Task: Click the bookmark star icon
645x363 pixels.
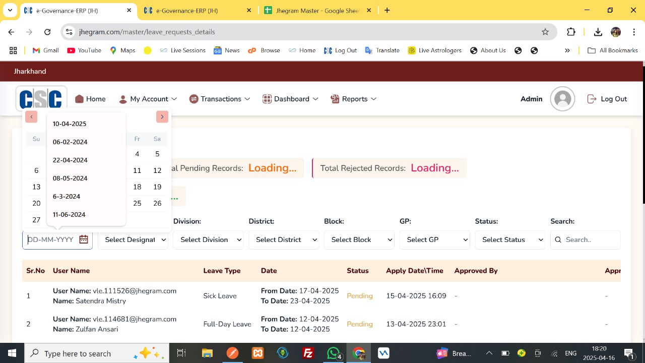Action: click(x=545, y=32)
